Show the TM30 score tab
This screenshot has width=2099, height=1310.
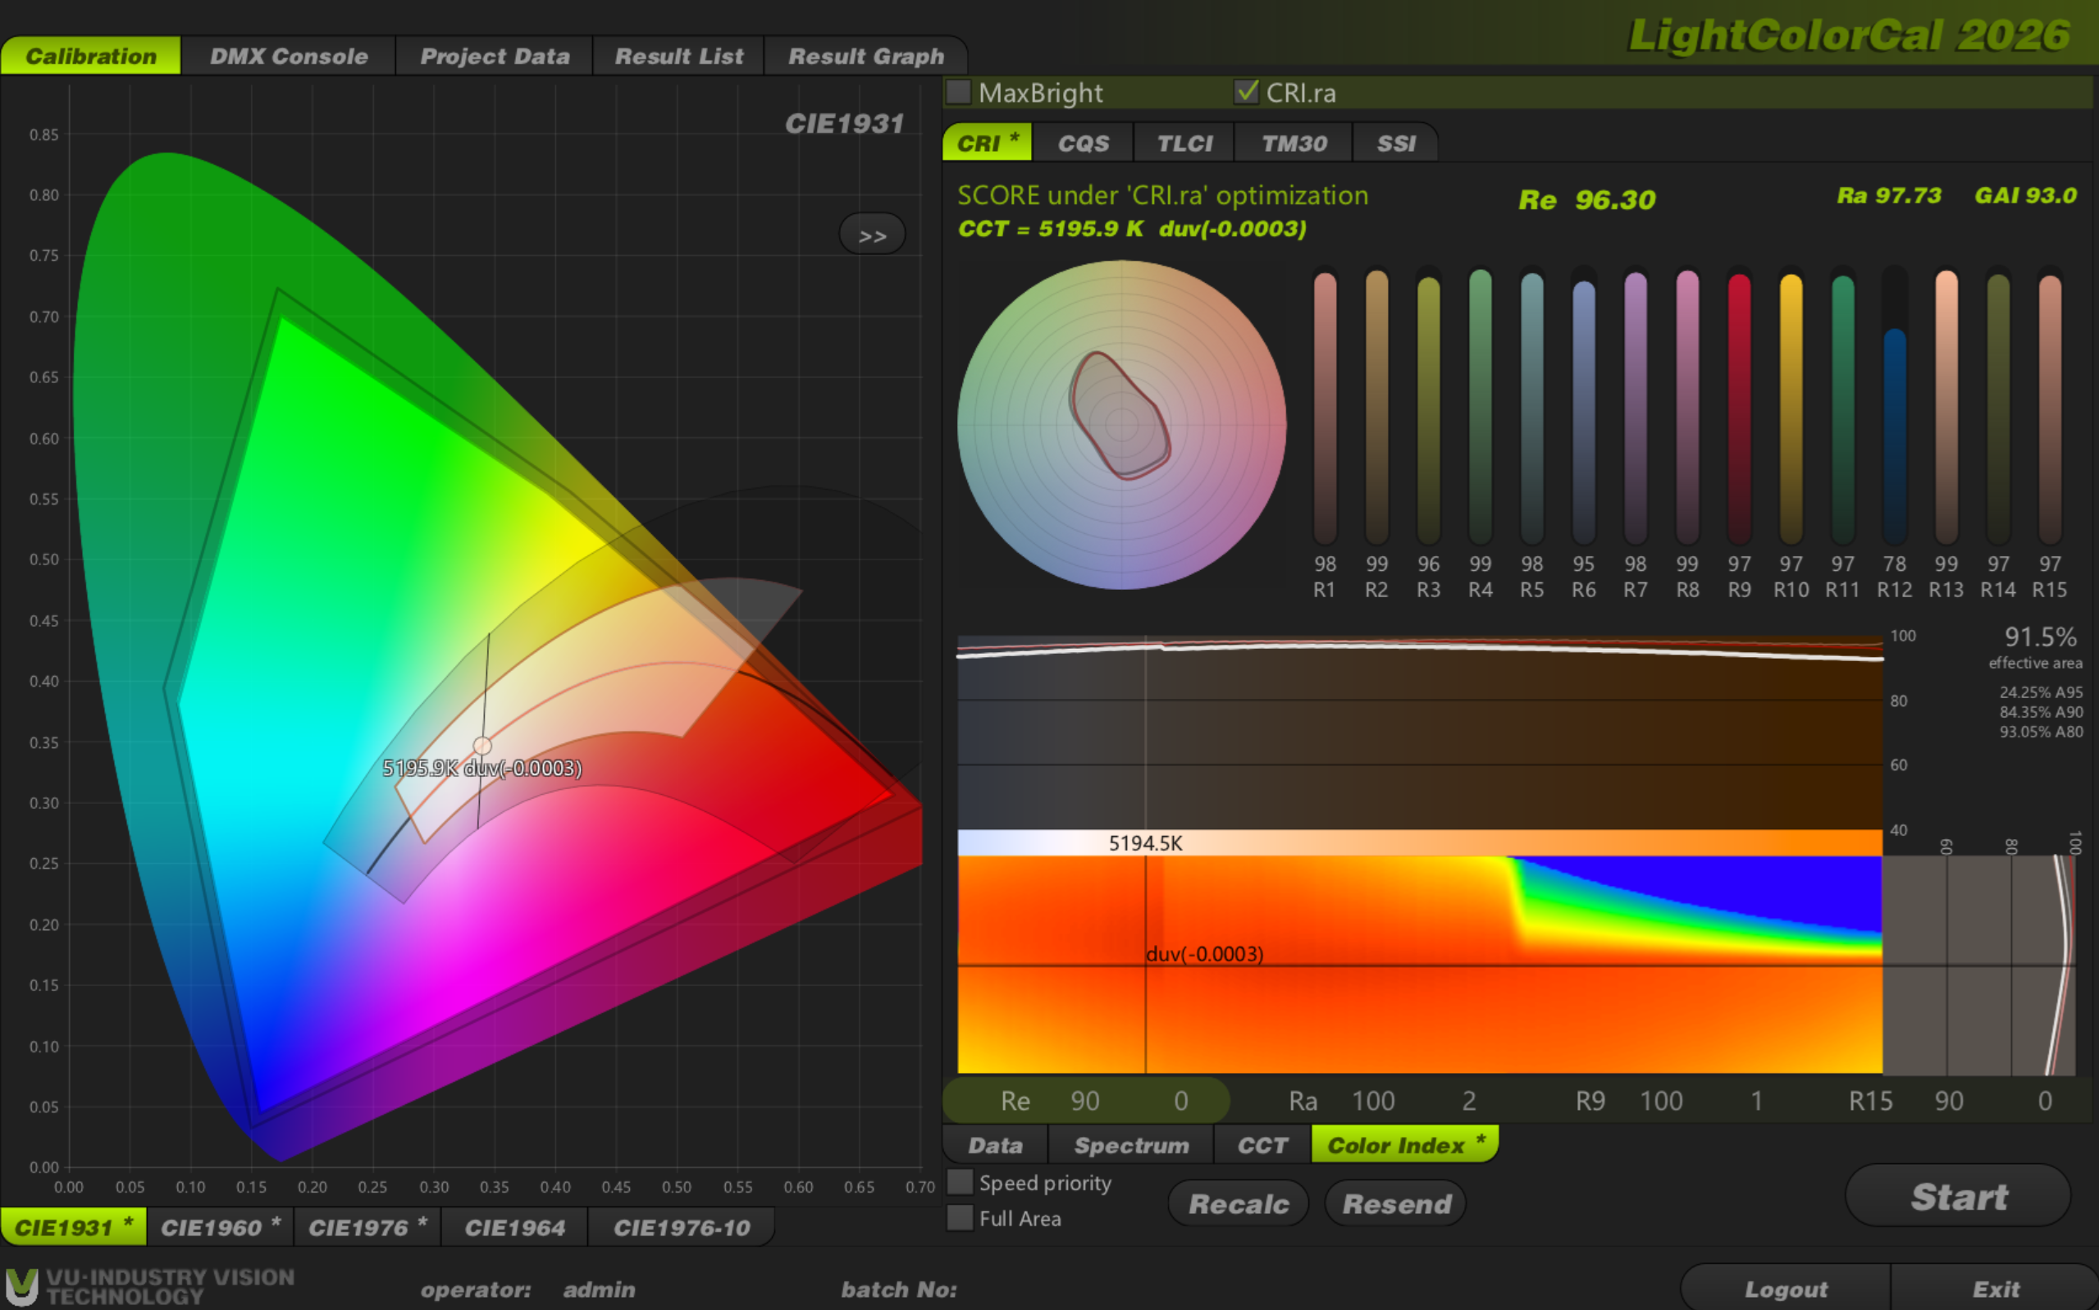click(x=1294, y=143)
